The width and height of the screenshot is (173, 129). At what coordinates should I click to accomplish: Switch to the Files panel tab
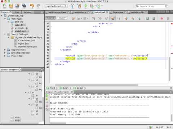tap(17, 12)
